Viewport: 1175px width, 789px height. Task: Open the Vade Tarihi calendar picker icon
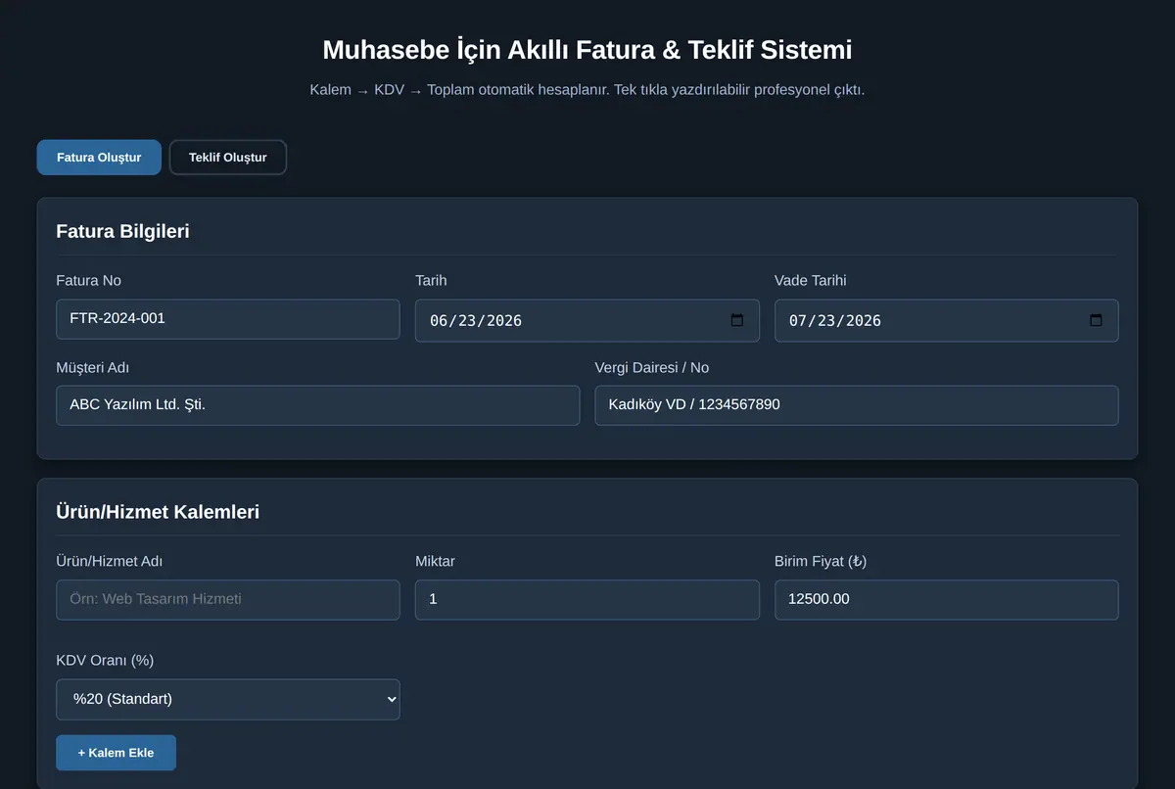click(x=1097, y=321)
